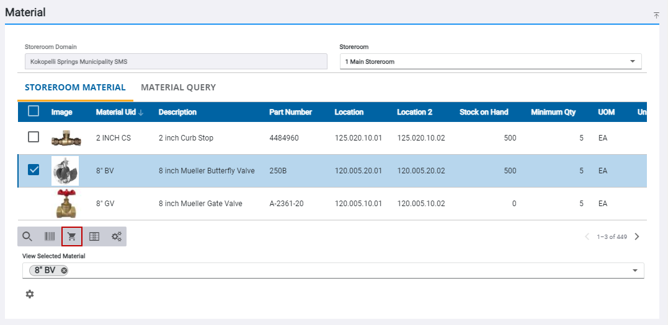Image resolution: width=668 pixels, height=325 pixels.
Task: Toggle the select-all checkbox in header
Action: click(33, 111)
